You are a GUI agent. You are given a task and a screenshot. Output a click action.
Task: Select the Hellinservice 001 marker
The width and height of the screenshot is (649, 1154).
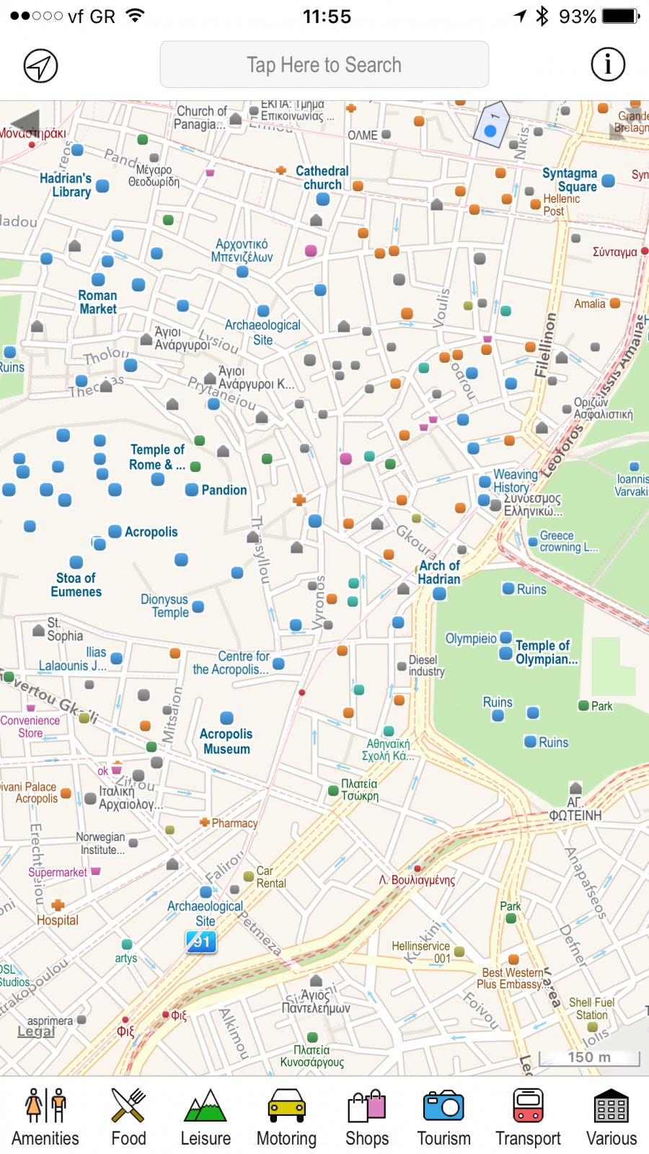[459, 951]
